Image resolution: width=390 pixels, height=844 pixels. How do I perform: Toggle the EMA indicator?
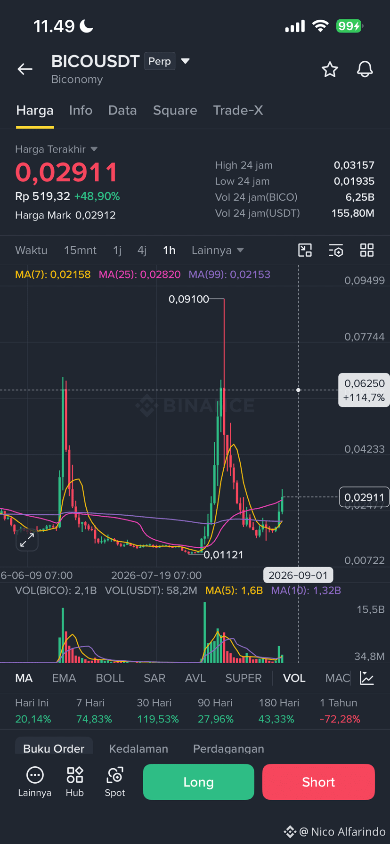click(64, 678)
